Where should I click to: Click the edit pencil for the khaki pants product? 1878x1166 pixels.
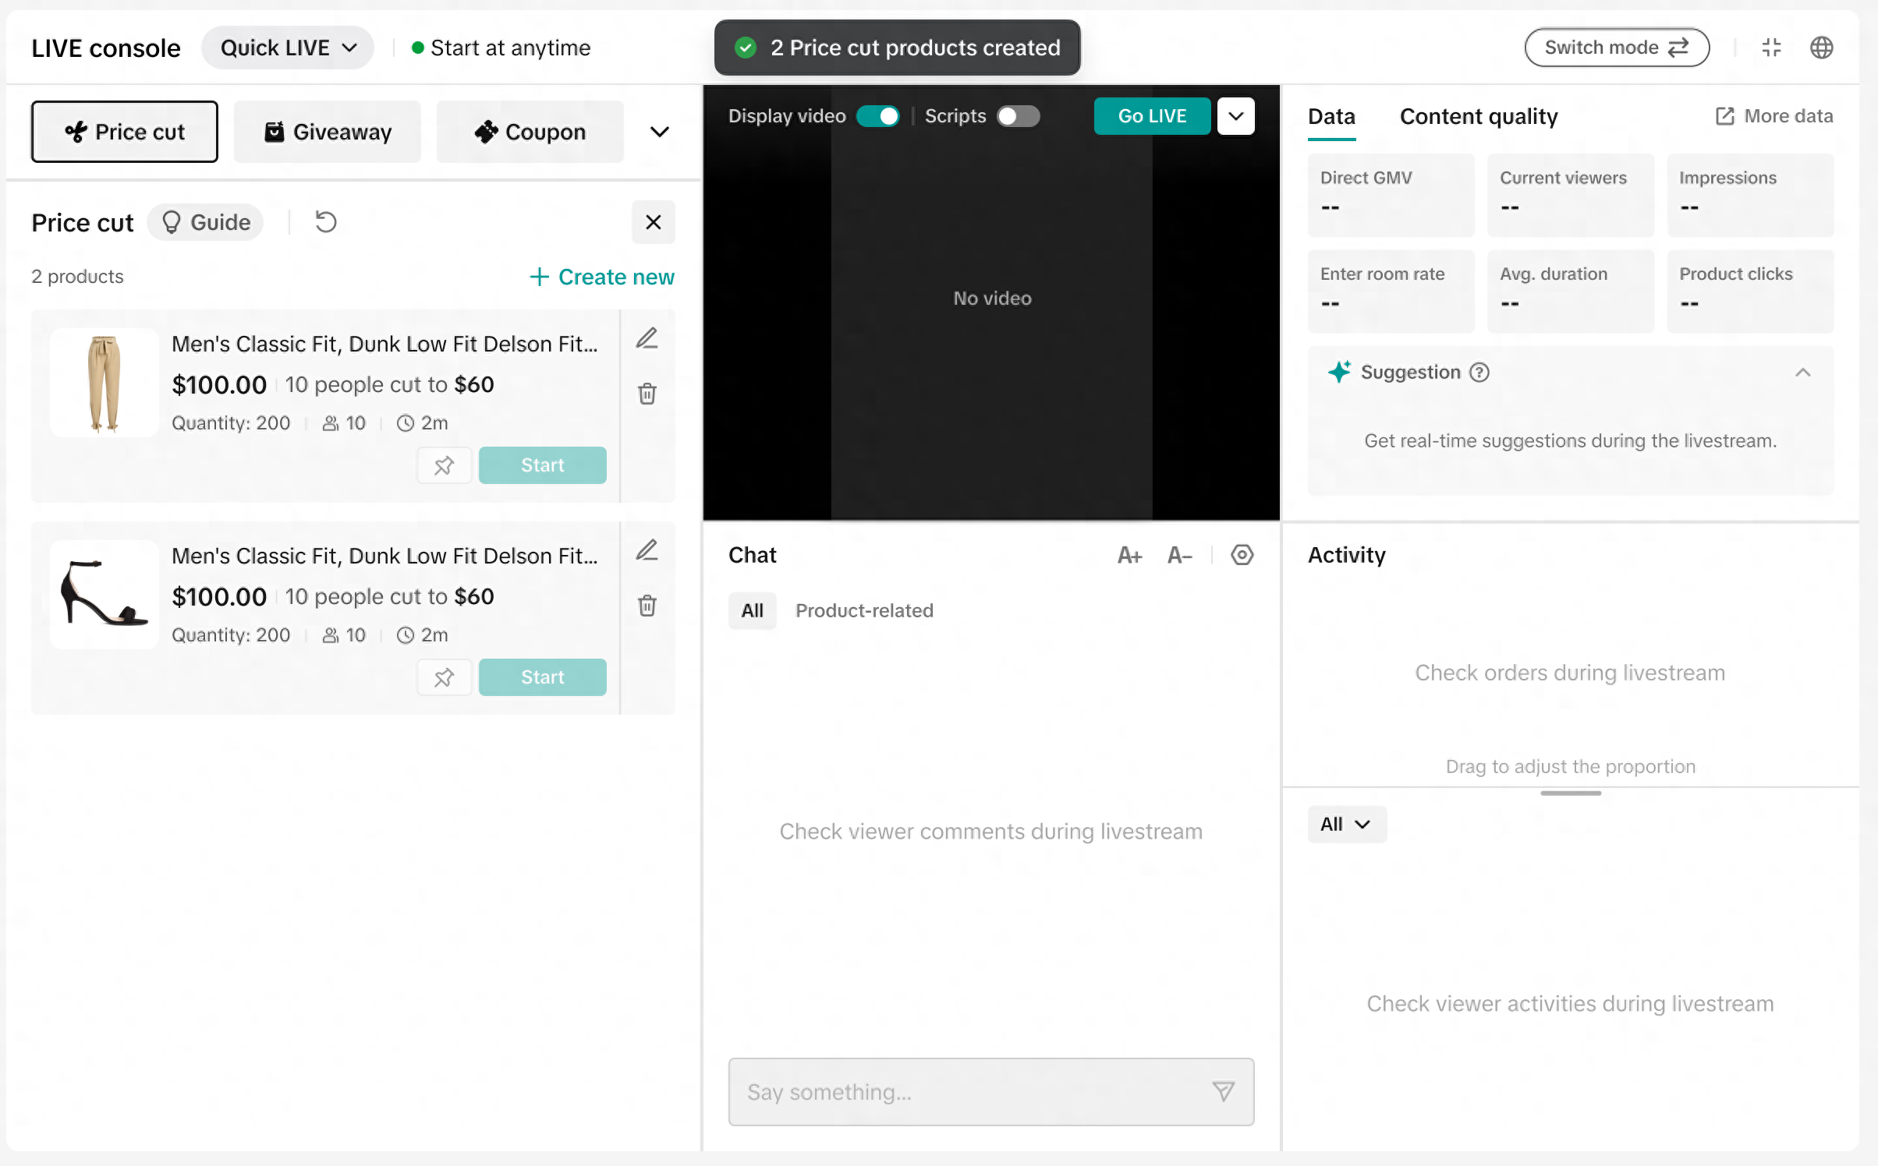(x=647, y=338)
